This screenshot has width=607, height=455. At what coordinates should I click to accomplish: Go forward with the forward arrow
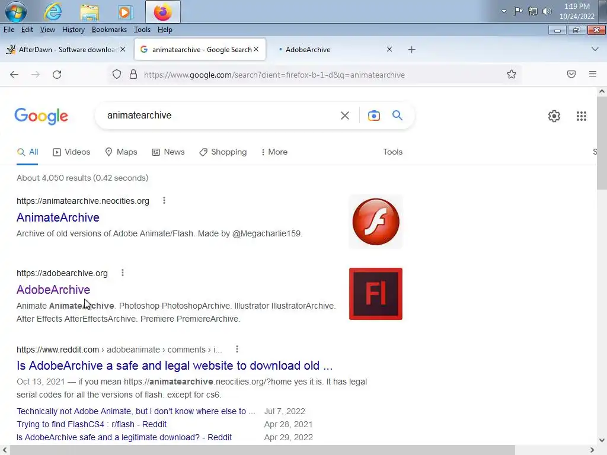[36, 74]
